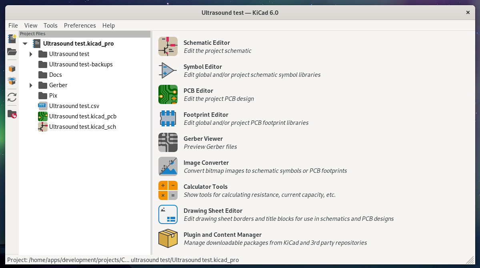Click the notebook icon beside Ultrasound test.kicad_pro

point(36,44)
